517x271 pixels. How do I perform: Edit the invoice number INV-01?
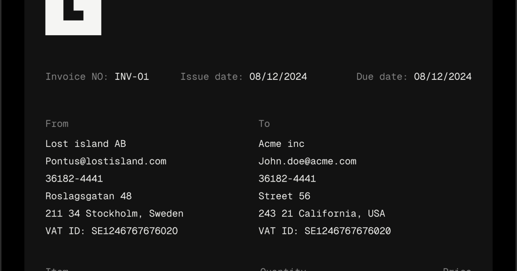click(132, 77)
